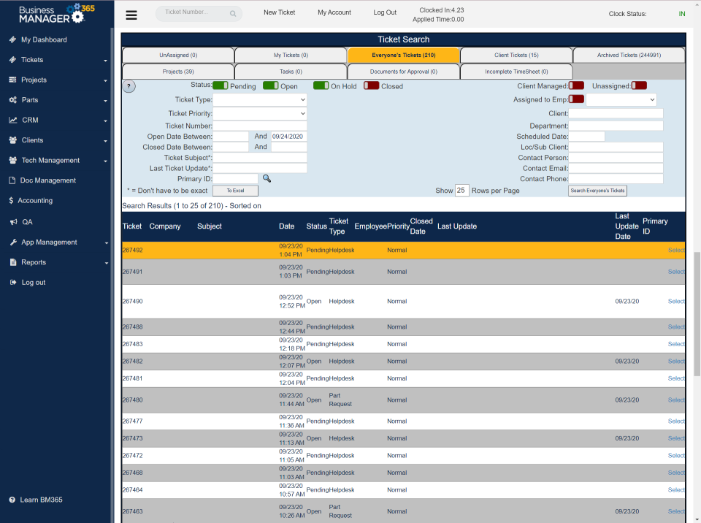Open the Assigned to Emp dropdown
This screenshot has width=701, height=523.
point(621,99)
